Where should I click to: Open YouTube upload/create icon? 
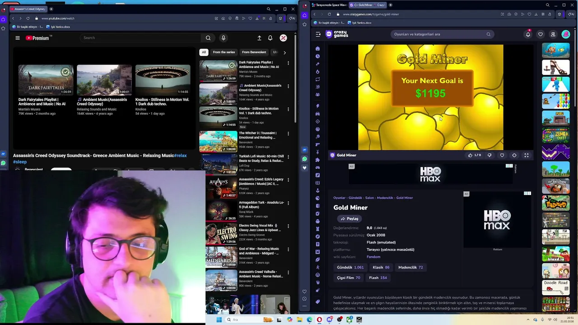(259, 38)
